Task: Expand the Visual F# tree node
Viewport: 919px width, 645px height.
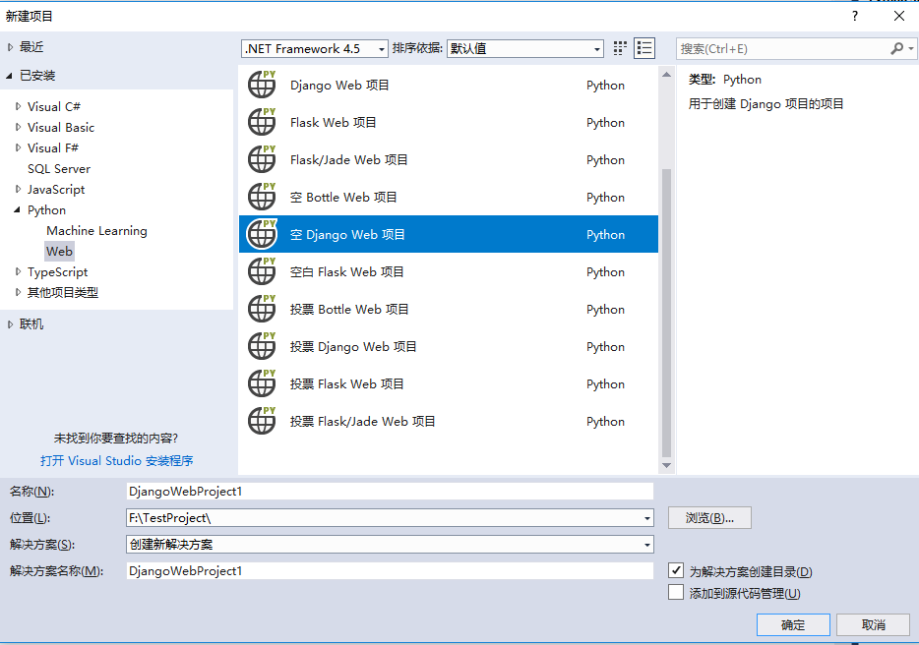Action: pos(18,147)
